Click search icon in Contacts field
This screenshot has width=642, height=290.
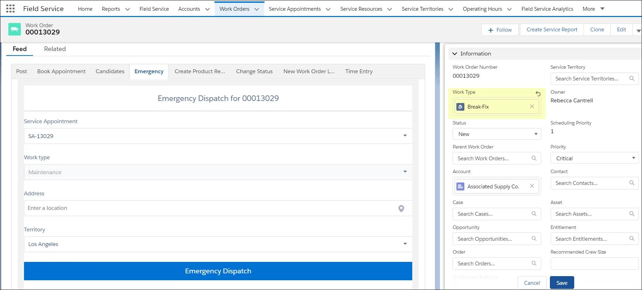tap(632, 183)
